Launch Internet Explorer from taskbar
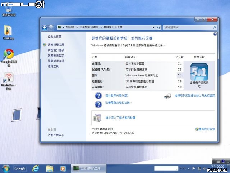 (x=36, y=169)
